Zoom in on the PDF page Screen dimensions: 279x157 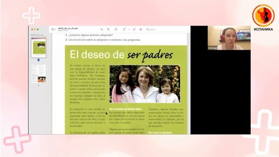pyautogui.click(x=108, y=29)
